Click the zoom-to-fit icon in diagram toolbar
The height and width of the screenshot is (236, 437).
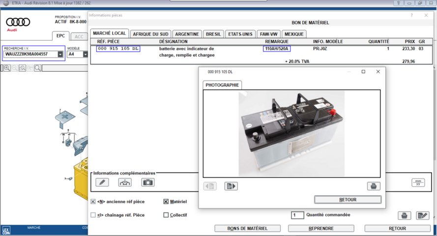click(22, 68)
